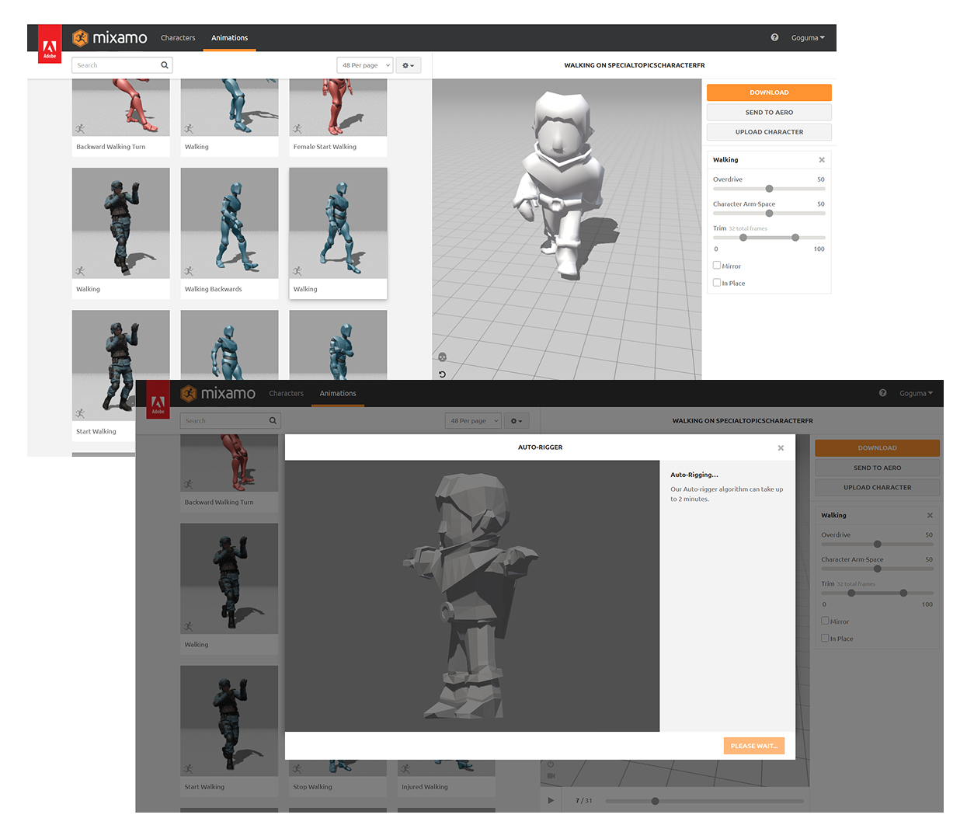The width and height of the screenshot is (974, 839).
Task: Click the Mixamo hexagon logo icon
Action: pyautogui.click(x=79, y=37)
